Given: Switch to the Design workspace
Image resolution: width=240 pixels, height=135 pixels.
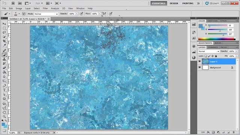Looking at the screenshot, I should click(174, 3).
